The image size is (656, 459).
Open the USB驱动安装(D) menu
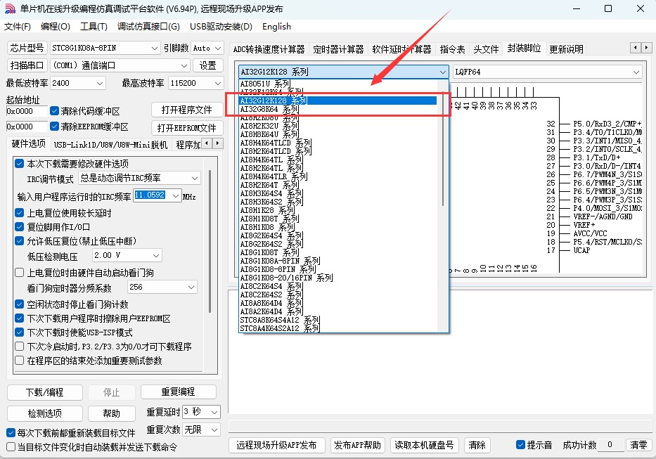[221, 27]
